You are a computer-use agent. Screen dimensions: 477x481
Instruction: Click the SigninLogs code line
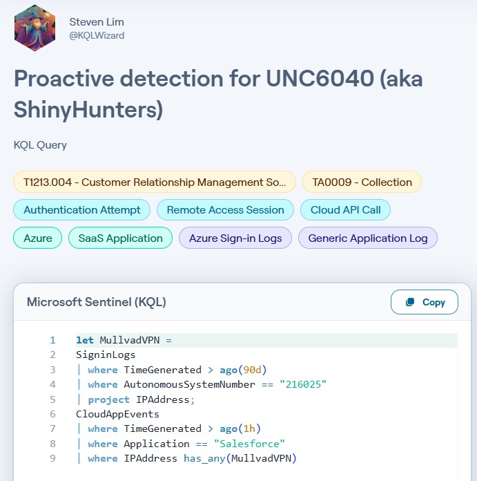click(x=106, y=355)
